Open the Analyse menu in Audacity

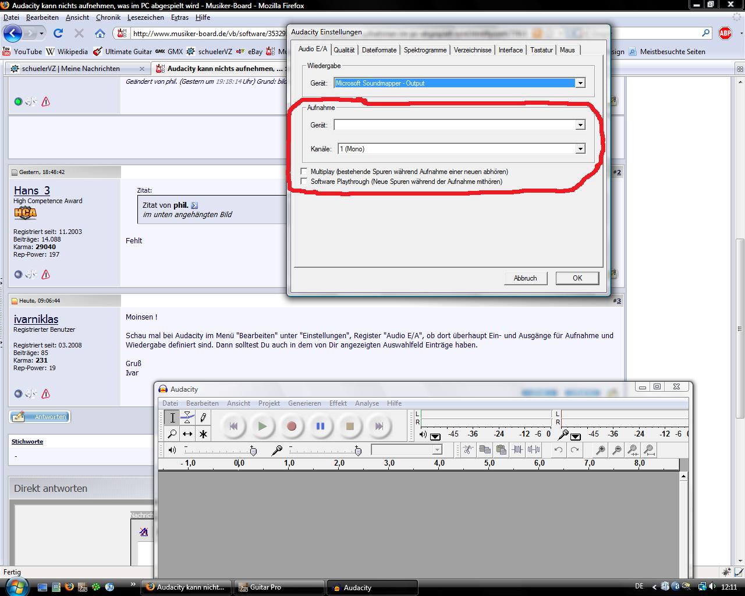367,403
